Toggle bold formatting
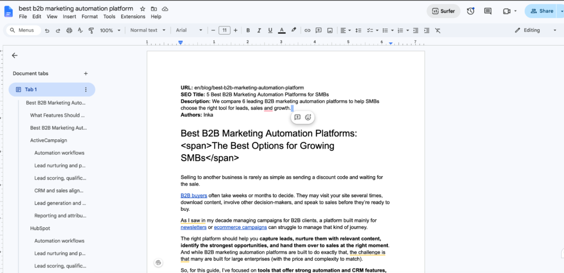Viewport: 564px width, 273px height. point(248,30)
